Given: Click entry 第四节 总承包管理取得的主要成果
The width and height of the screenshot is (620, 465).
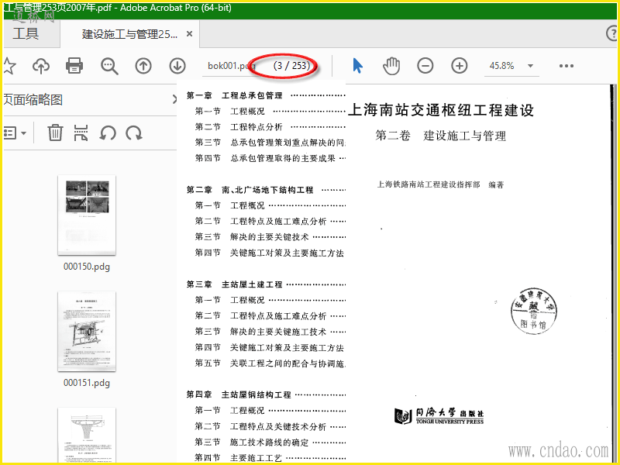Looking at the screenshot, I should pos(265,158).
